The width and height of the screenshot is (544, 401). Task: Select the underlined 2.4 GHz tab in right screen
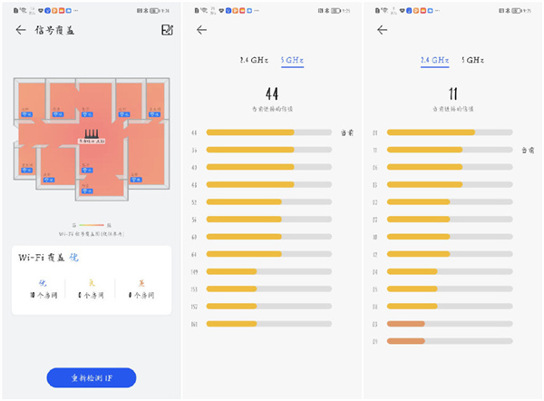434,59
